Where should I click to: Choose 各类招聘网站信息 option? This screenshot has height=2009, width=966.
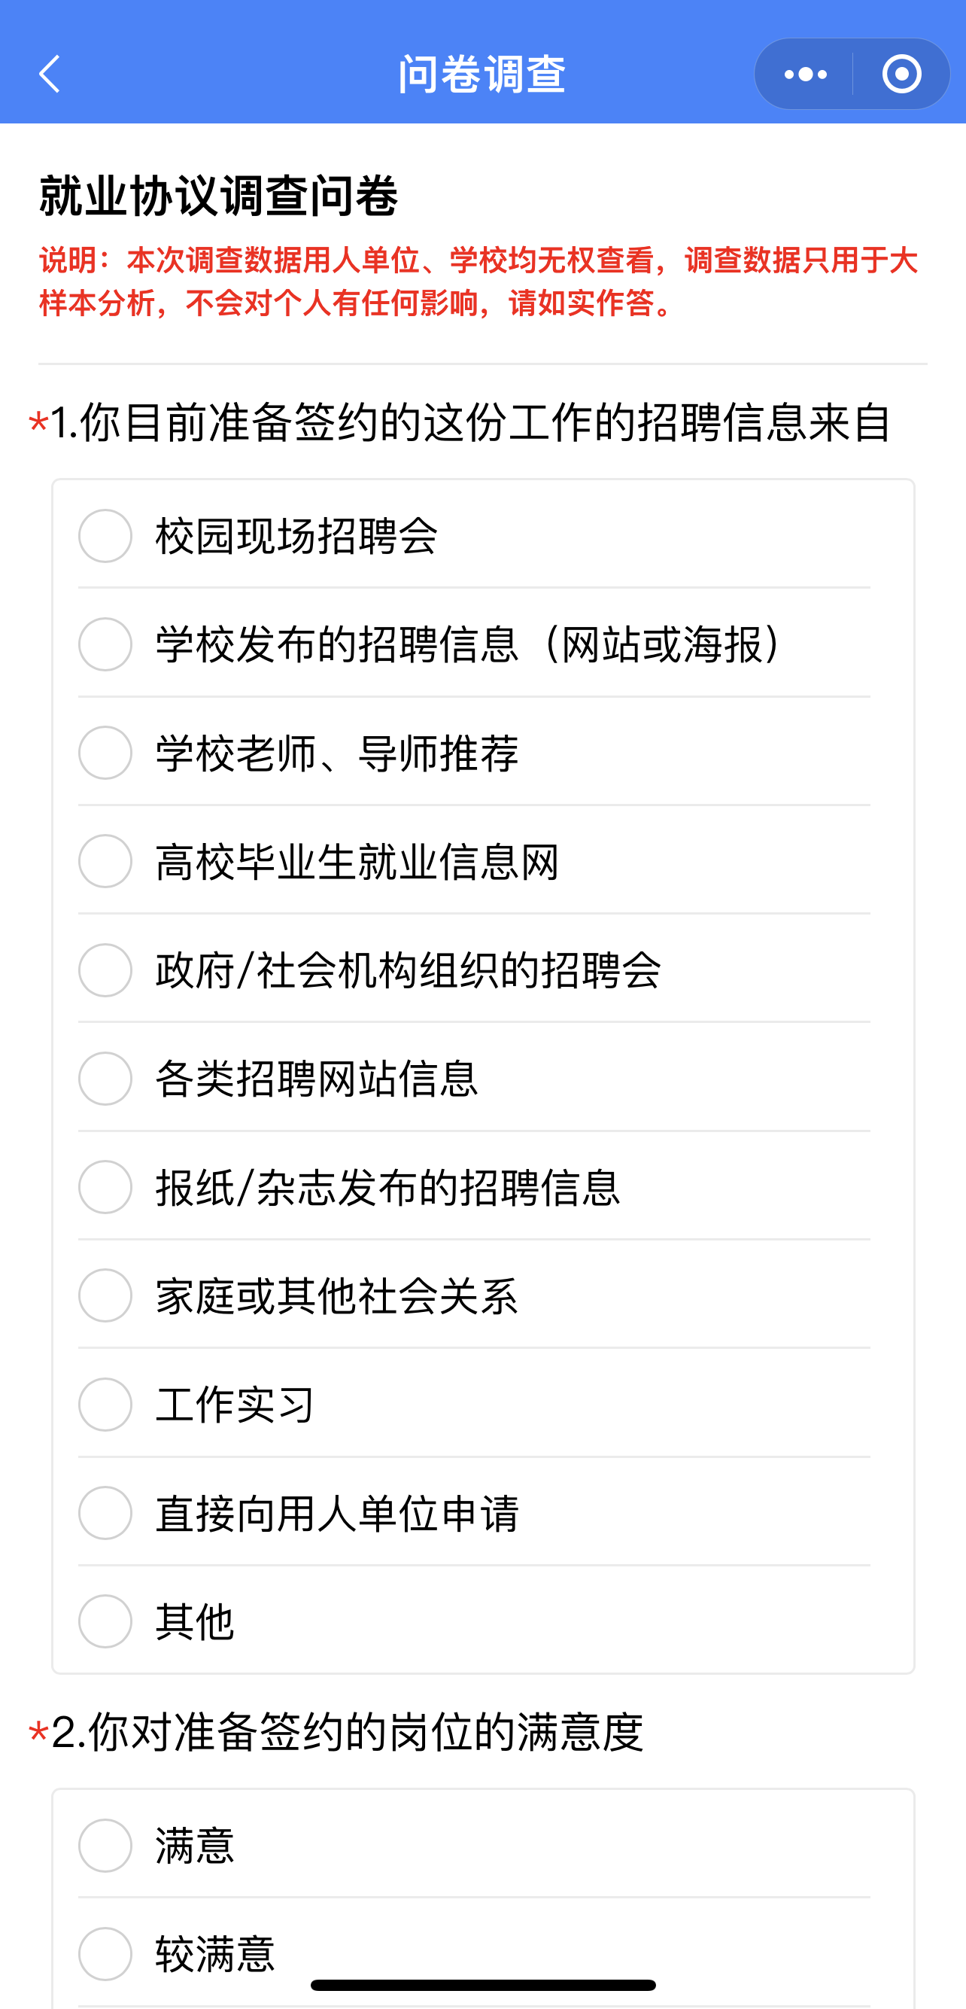(x=105, y=1079)
